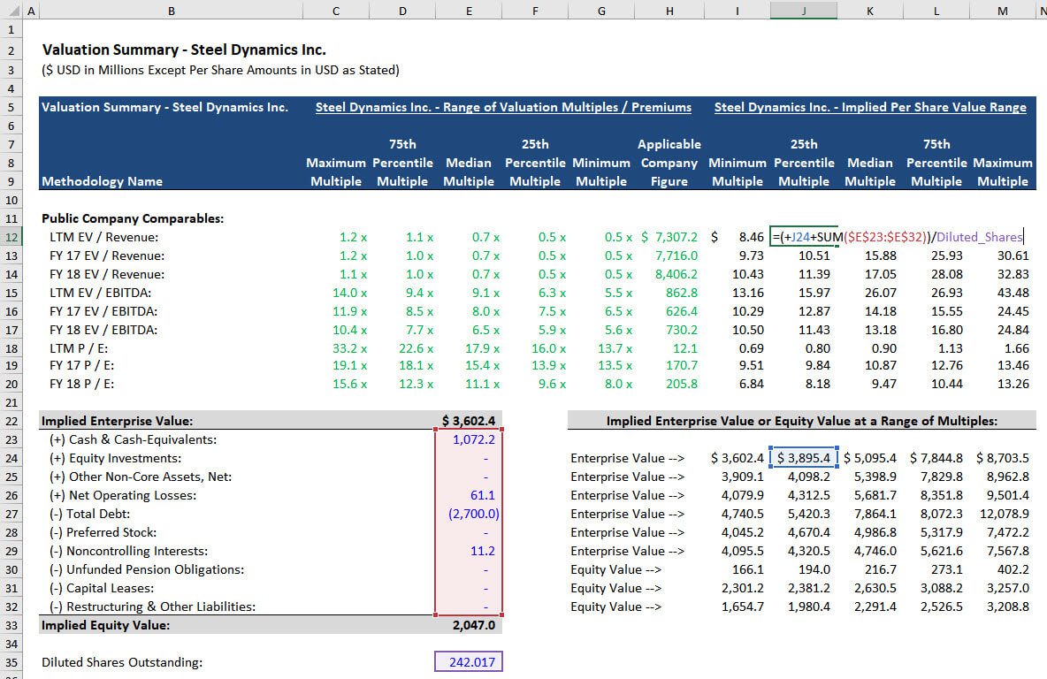
Task: Select row header 12
Action: pos(11,237)
